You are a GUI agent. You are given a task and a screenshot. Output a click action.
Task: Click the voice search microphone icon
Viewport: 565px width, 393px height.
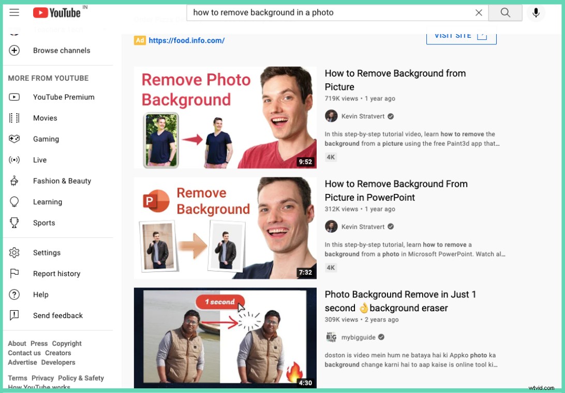(x=536, y=12)
